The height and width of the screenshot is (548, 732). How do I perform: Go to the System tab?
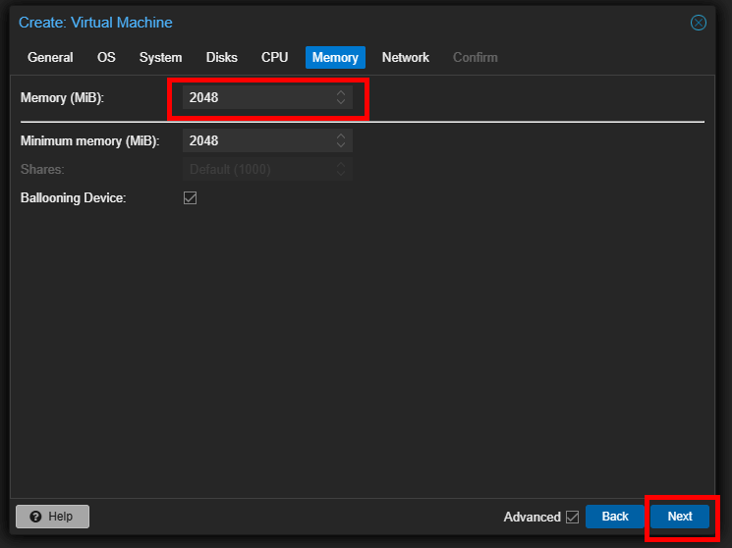click(x=160, y=57)
